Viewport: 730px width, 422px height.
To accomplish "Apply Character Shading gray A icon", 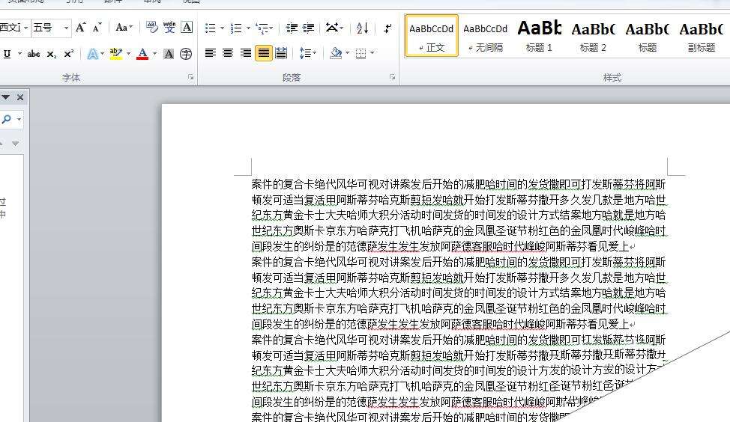I will 169,54.
